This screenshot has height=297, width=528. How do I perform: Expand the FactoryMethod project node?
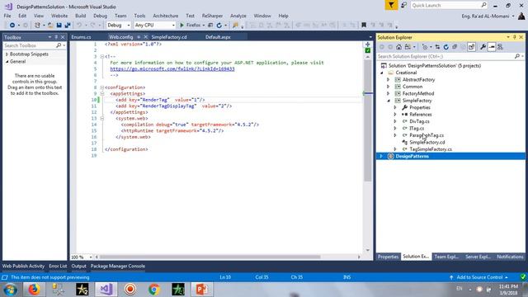point(389,93)
